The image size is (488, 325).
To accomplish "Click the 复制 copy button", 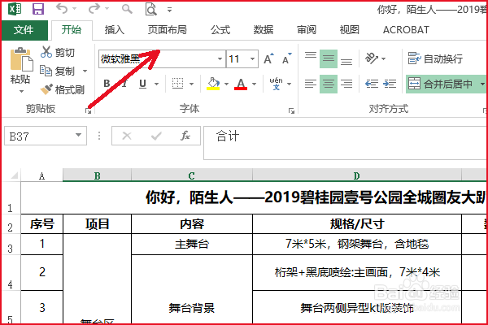I will coord(58,71).
